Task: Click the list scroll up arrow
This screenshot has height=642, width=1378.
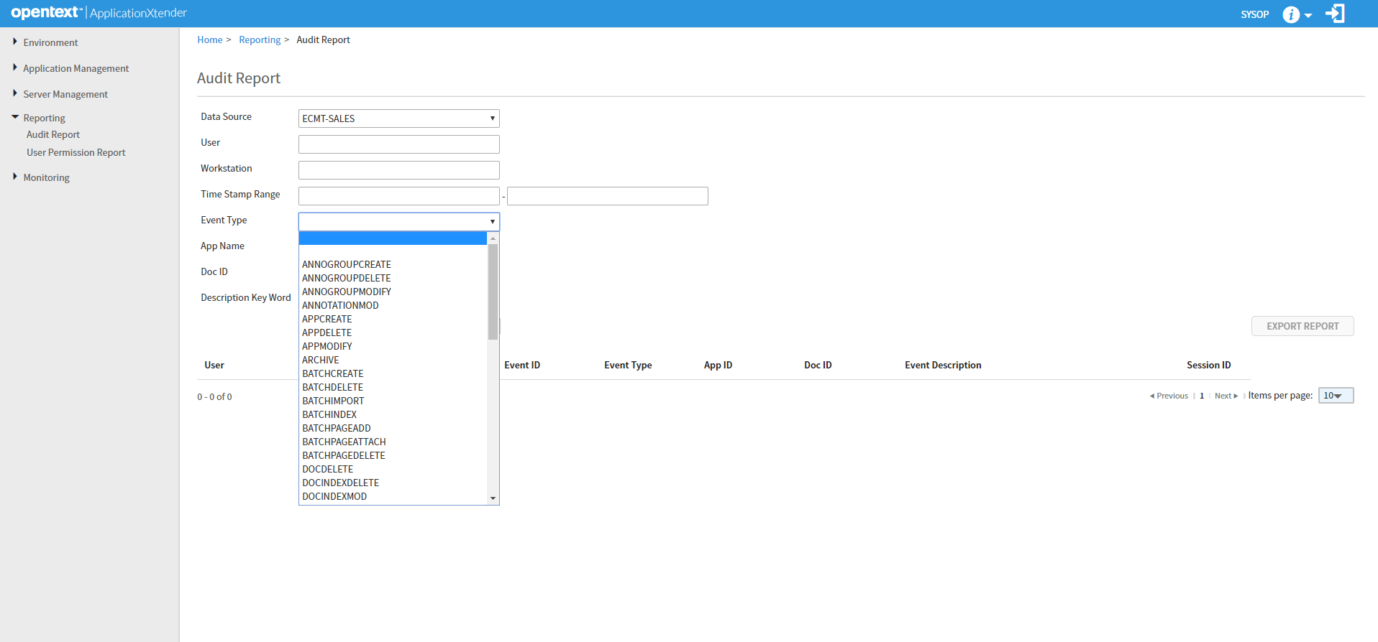Action: [x=493, y=238]
